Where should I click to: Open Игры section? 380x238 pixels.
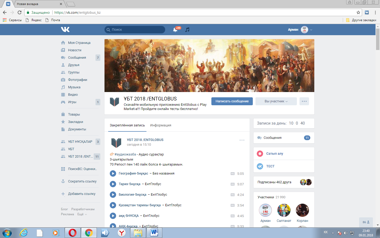coord(72,102)
